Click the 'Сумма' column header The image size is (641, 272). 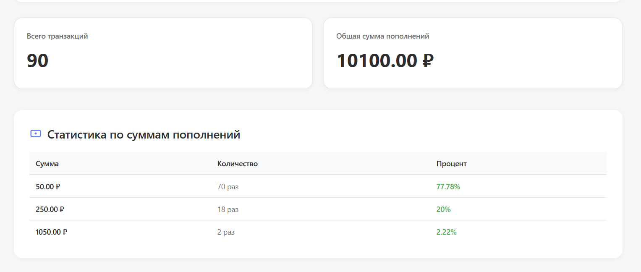pyautogui.click(x=47, y=164)
